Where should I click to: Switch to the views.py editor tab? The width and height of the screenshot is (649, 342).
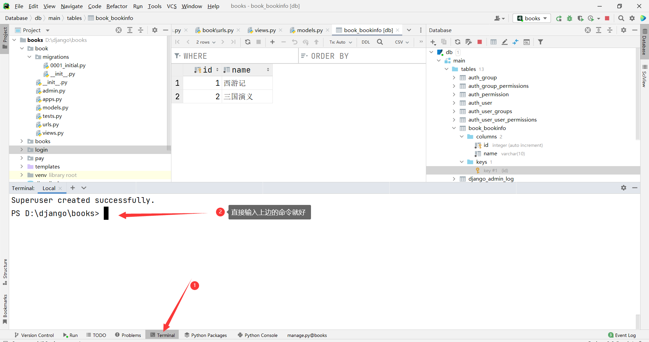[x=265, y=30]
